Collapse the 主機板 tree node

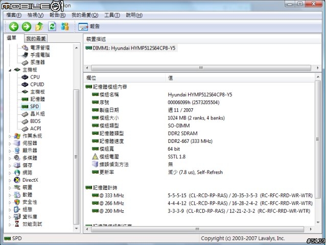(x=10, y=70)
